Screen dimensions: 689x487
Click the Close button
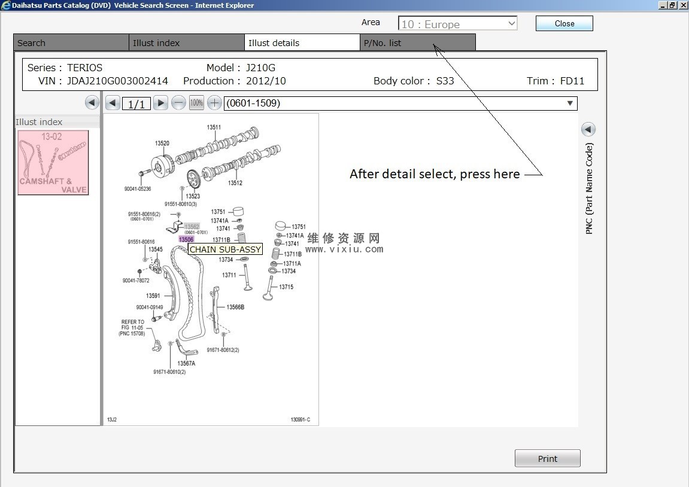point(564,23)
